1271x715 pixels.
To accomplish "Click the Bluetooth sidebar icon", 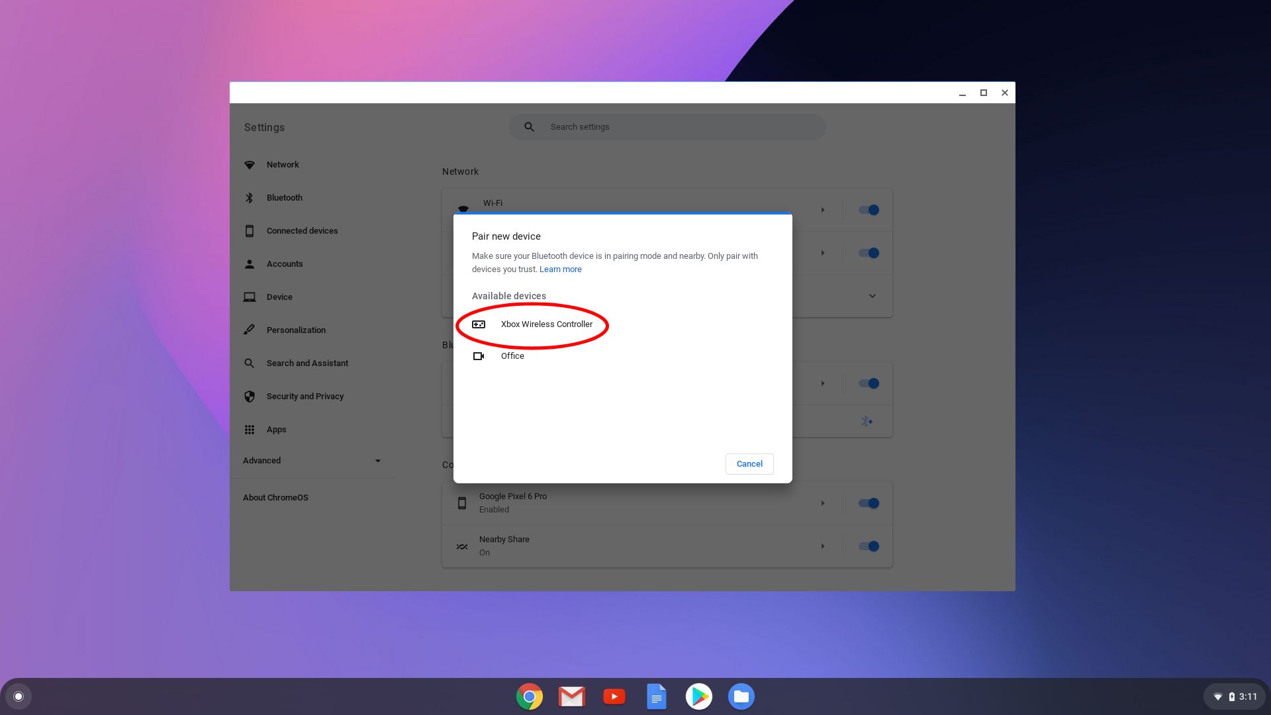I will click(x=250, y=198).
